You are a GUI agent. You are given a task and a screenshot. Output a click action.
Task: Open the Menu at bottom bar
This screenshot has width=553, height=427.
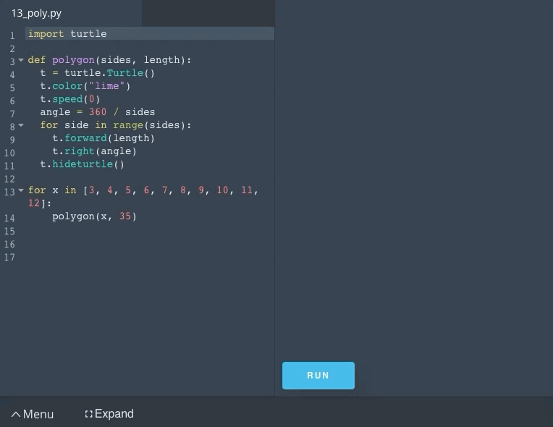(33, 414)
